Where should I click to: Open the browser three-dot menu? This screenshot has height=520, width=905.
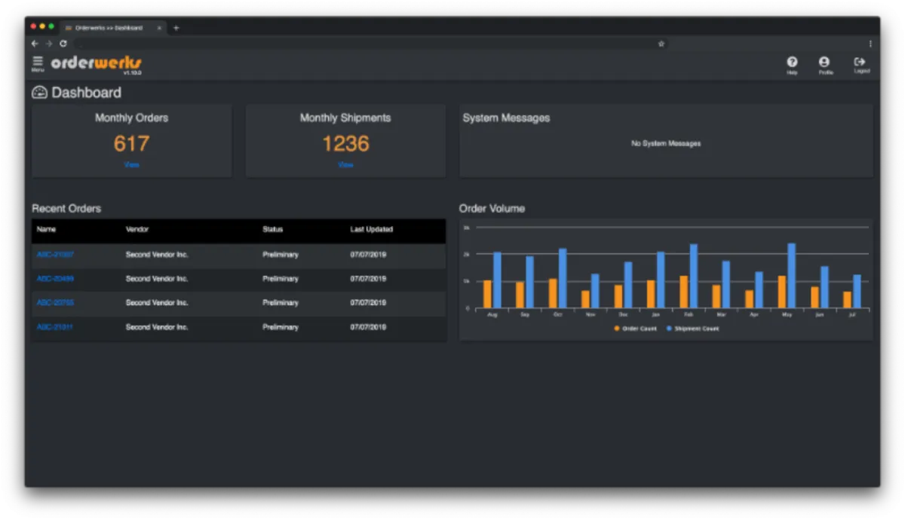click(870, 44)
